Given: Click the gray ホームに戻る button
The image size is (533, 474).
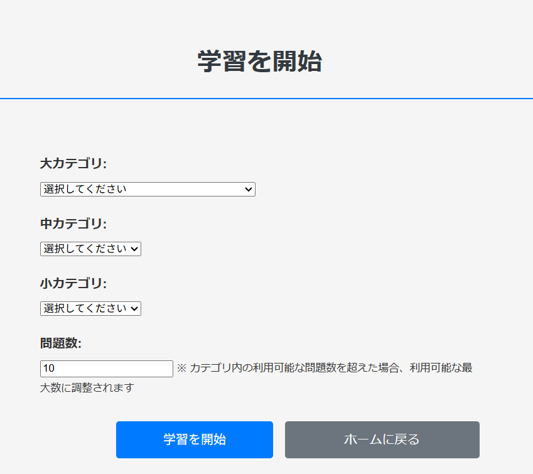Looking at the screenshot, I should click(x=382, y=439).
